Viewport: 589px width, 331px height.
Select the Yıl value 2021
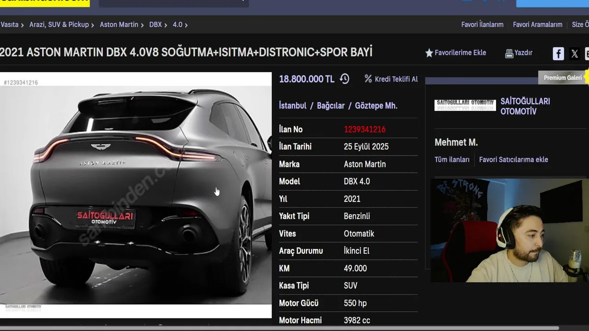352,199
